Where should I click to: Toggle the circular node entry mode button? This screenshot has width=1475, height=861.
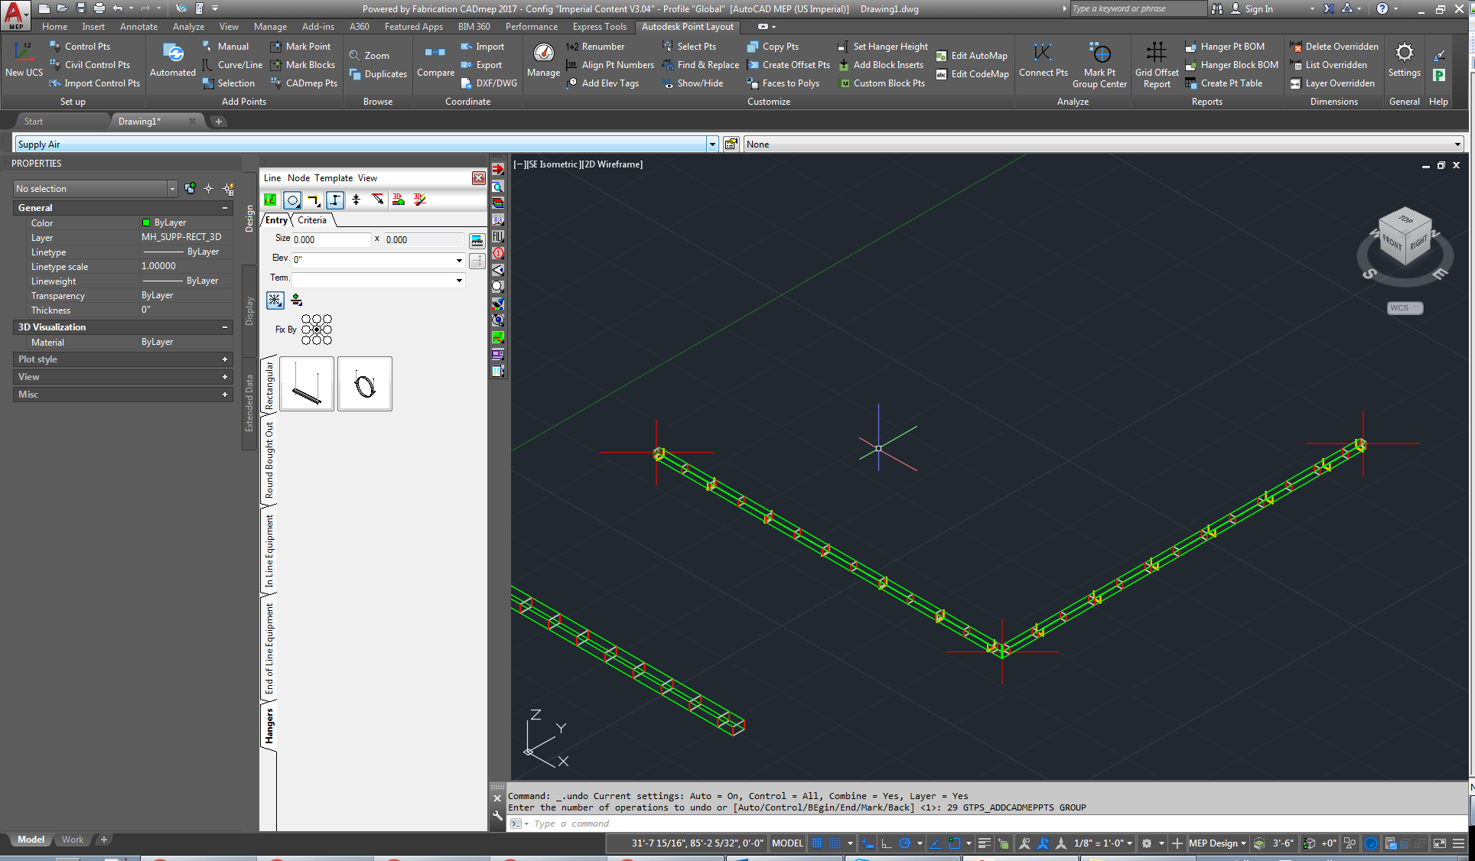(291, 200)
